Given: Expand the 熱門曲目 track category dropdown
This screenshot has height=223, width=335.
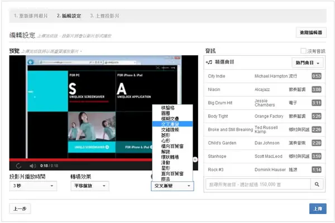Looking at the screenshot, I should pyautogui.click(x=308, y=63).
